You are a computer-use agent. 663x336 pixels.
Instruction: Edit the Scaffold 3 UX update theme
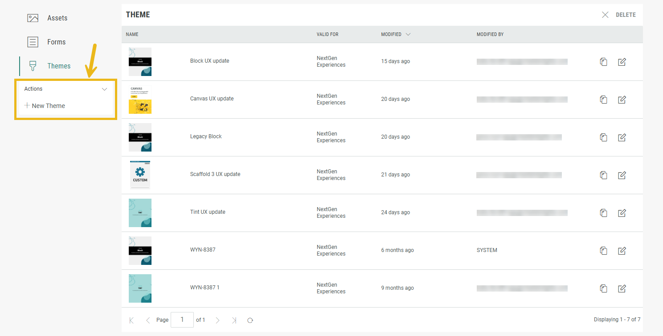click(622, 175)
